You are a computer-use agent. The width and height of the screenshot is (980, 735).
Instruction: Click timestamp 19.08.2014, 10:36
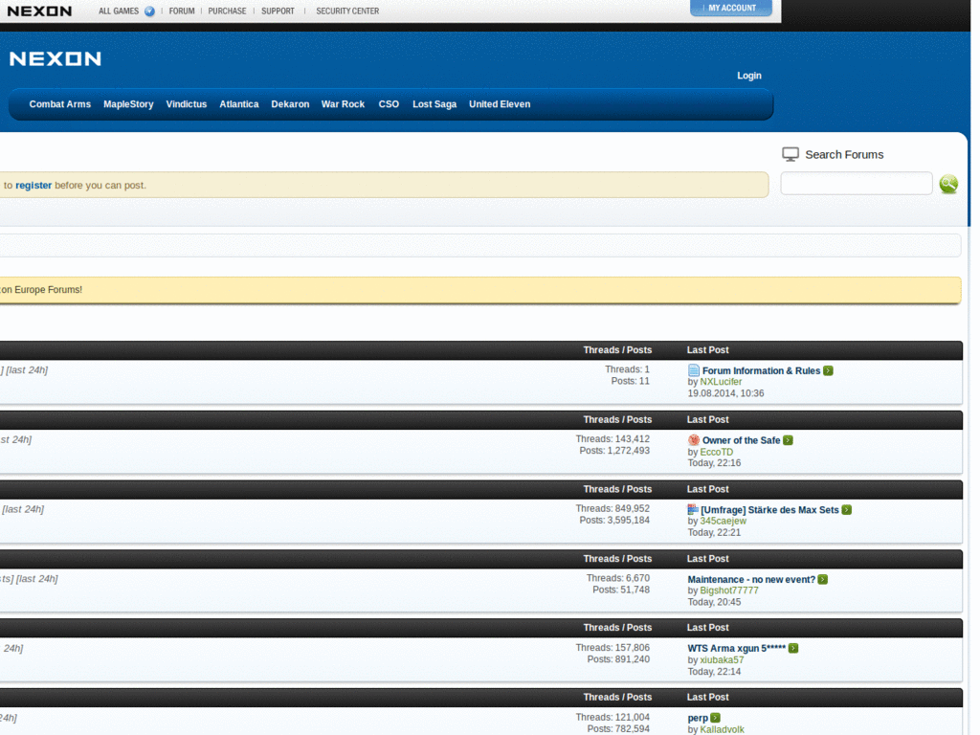pyautogui.click(x=725, y=393)
